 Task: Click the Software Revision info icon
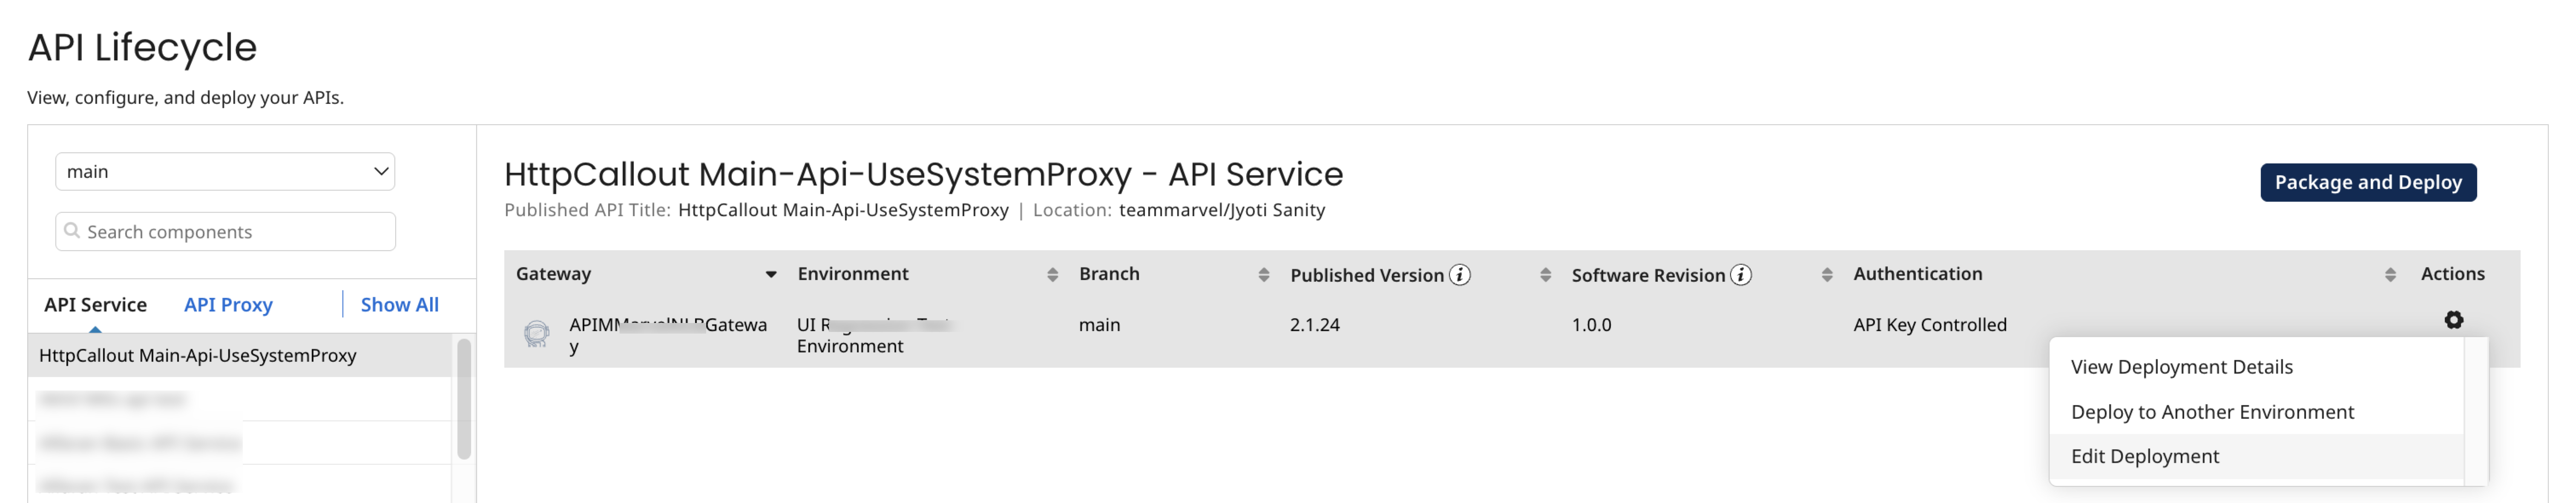tap(1741, 275)
